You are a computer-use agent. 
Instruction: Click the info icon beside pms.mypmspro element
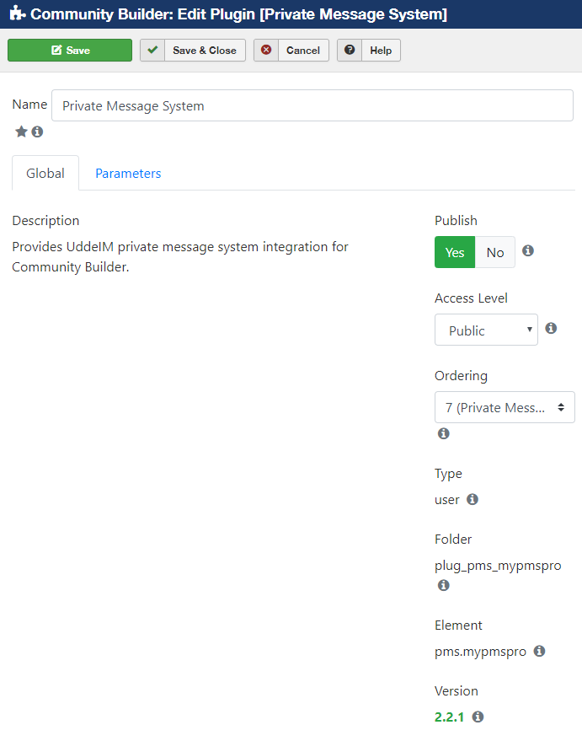(539, 651)
